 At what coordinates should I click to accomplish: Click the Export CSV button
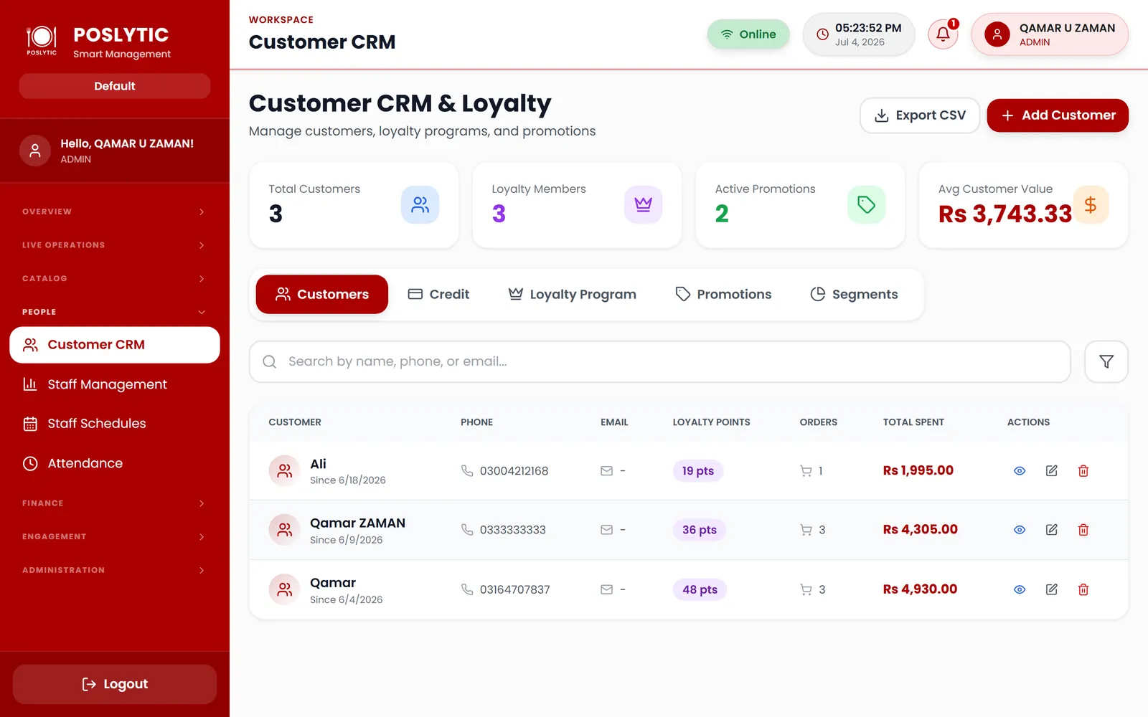pyautogui.click(x=920, y=115)
